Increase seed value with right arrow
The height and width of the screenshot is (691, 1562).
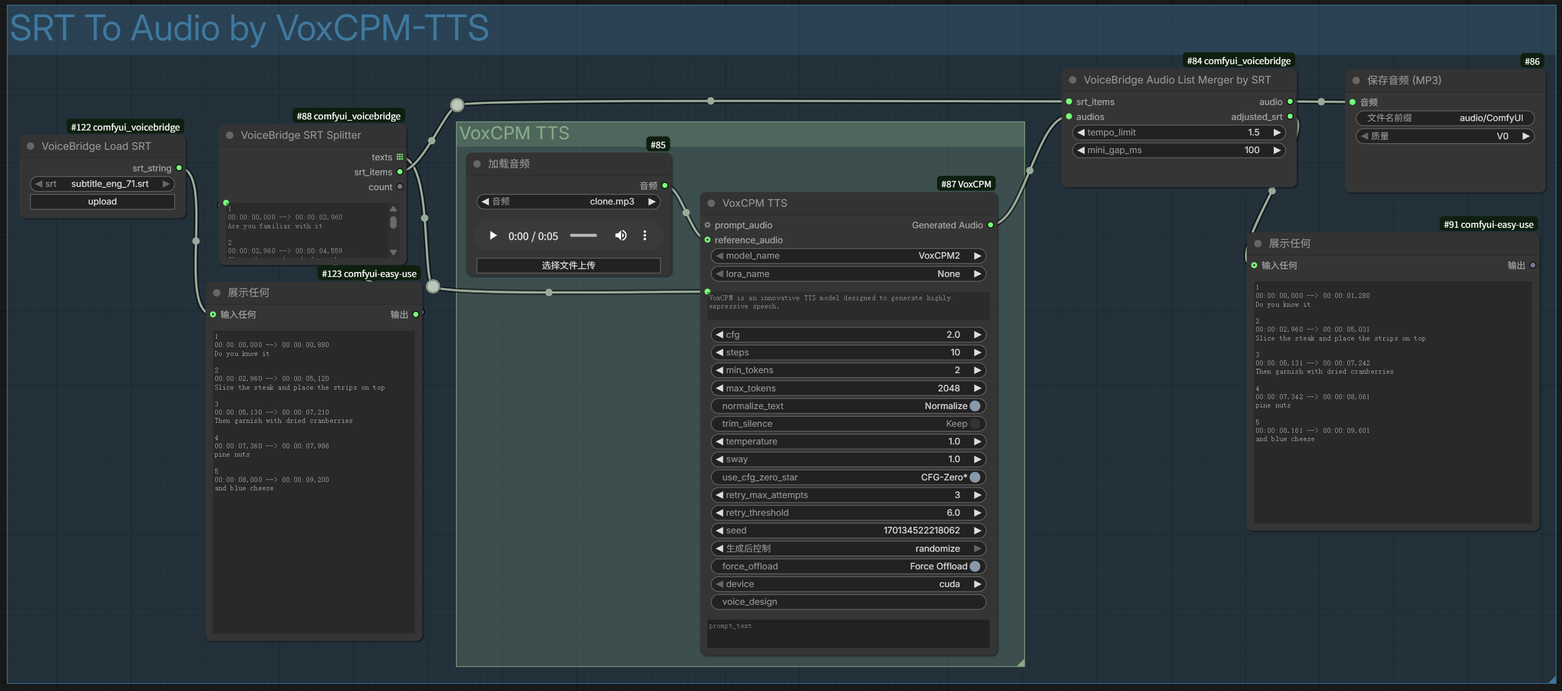[977, 530]
